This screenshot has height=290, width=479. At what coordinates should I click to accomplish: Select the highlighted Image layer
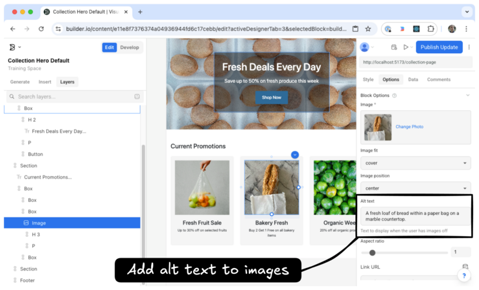pos(72,223)
